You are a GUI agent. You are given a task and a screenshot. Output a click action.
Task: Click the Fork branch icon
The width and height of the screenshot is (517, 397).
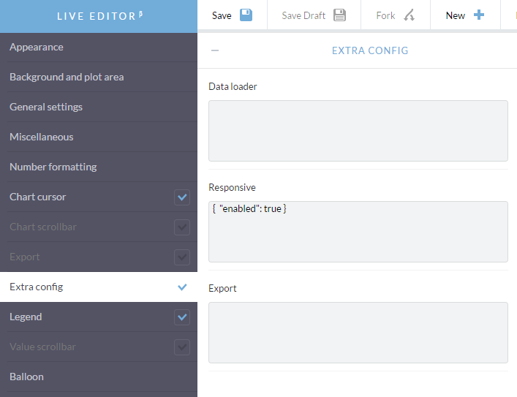[x=410, y=15]
